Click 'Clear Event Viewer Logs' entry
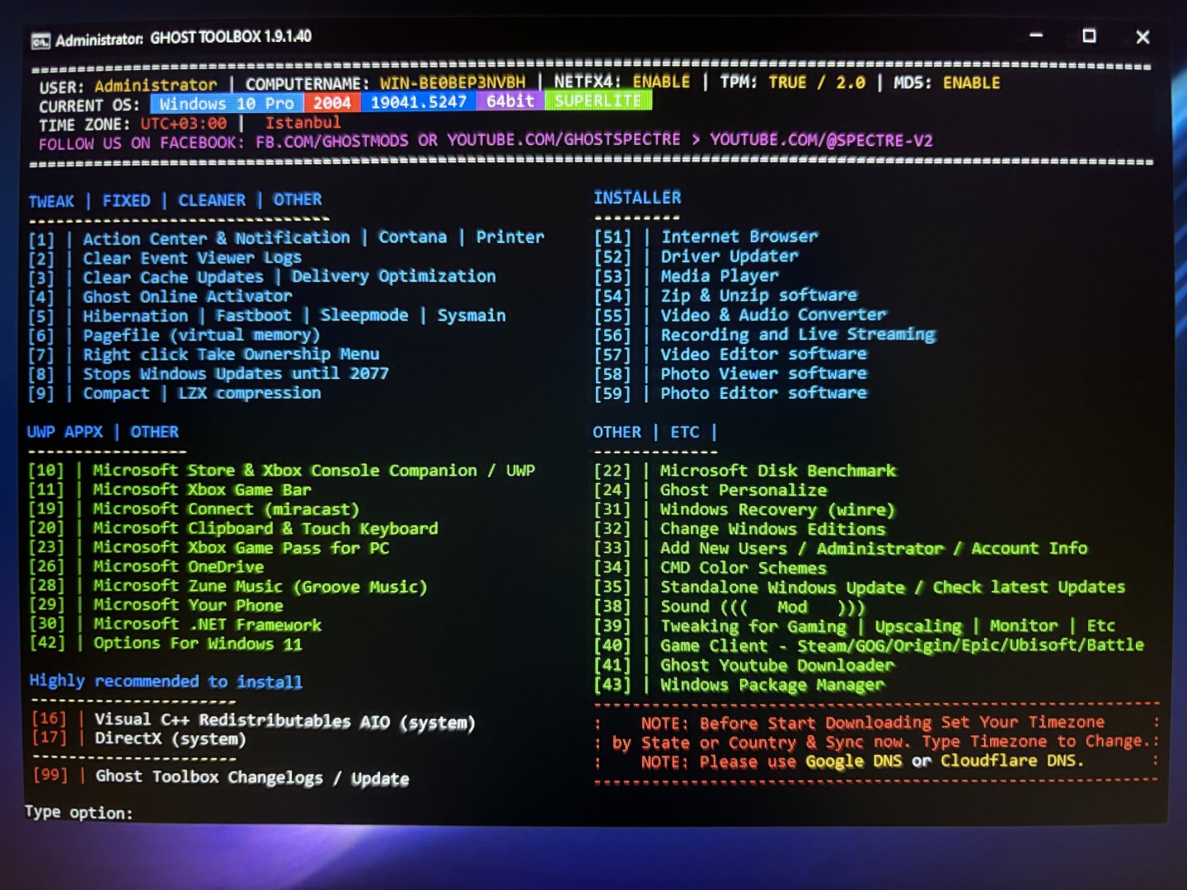Viewport: 1187px width, 890px height. (192, 258)
